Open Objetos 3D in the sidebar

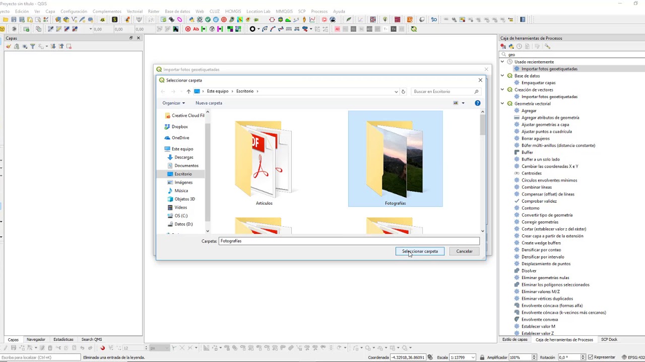[181, 199]
